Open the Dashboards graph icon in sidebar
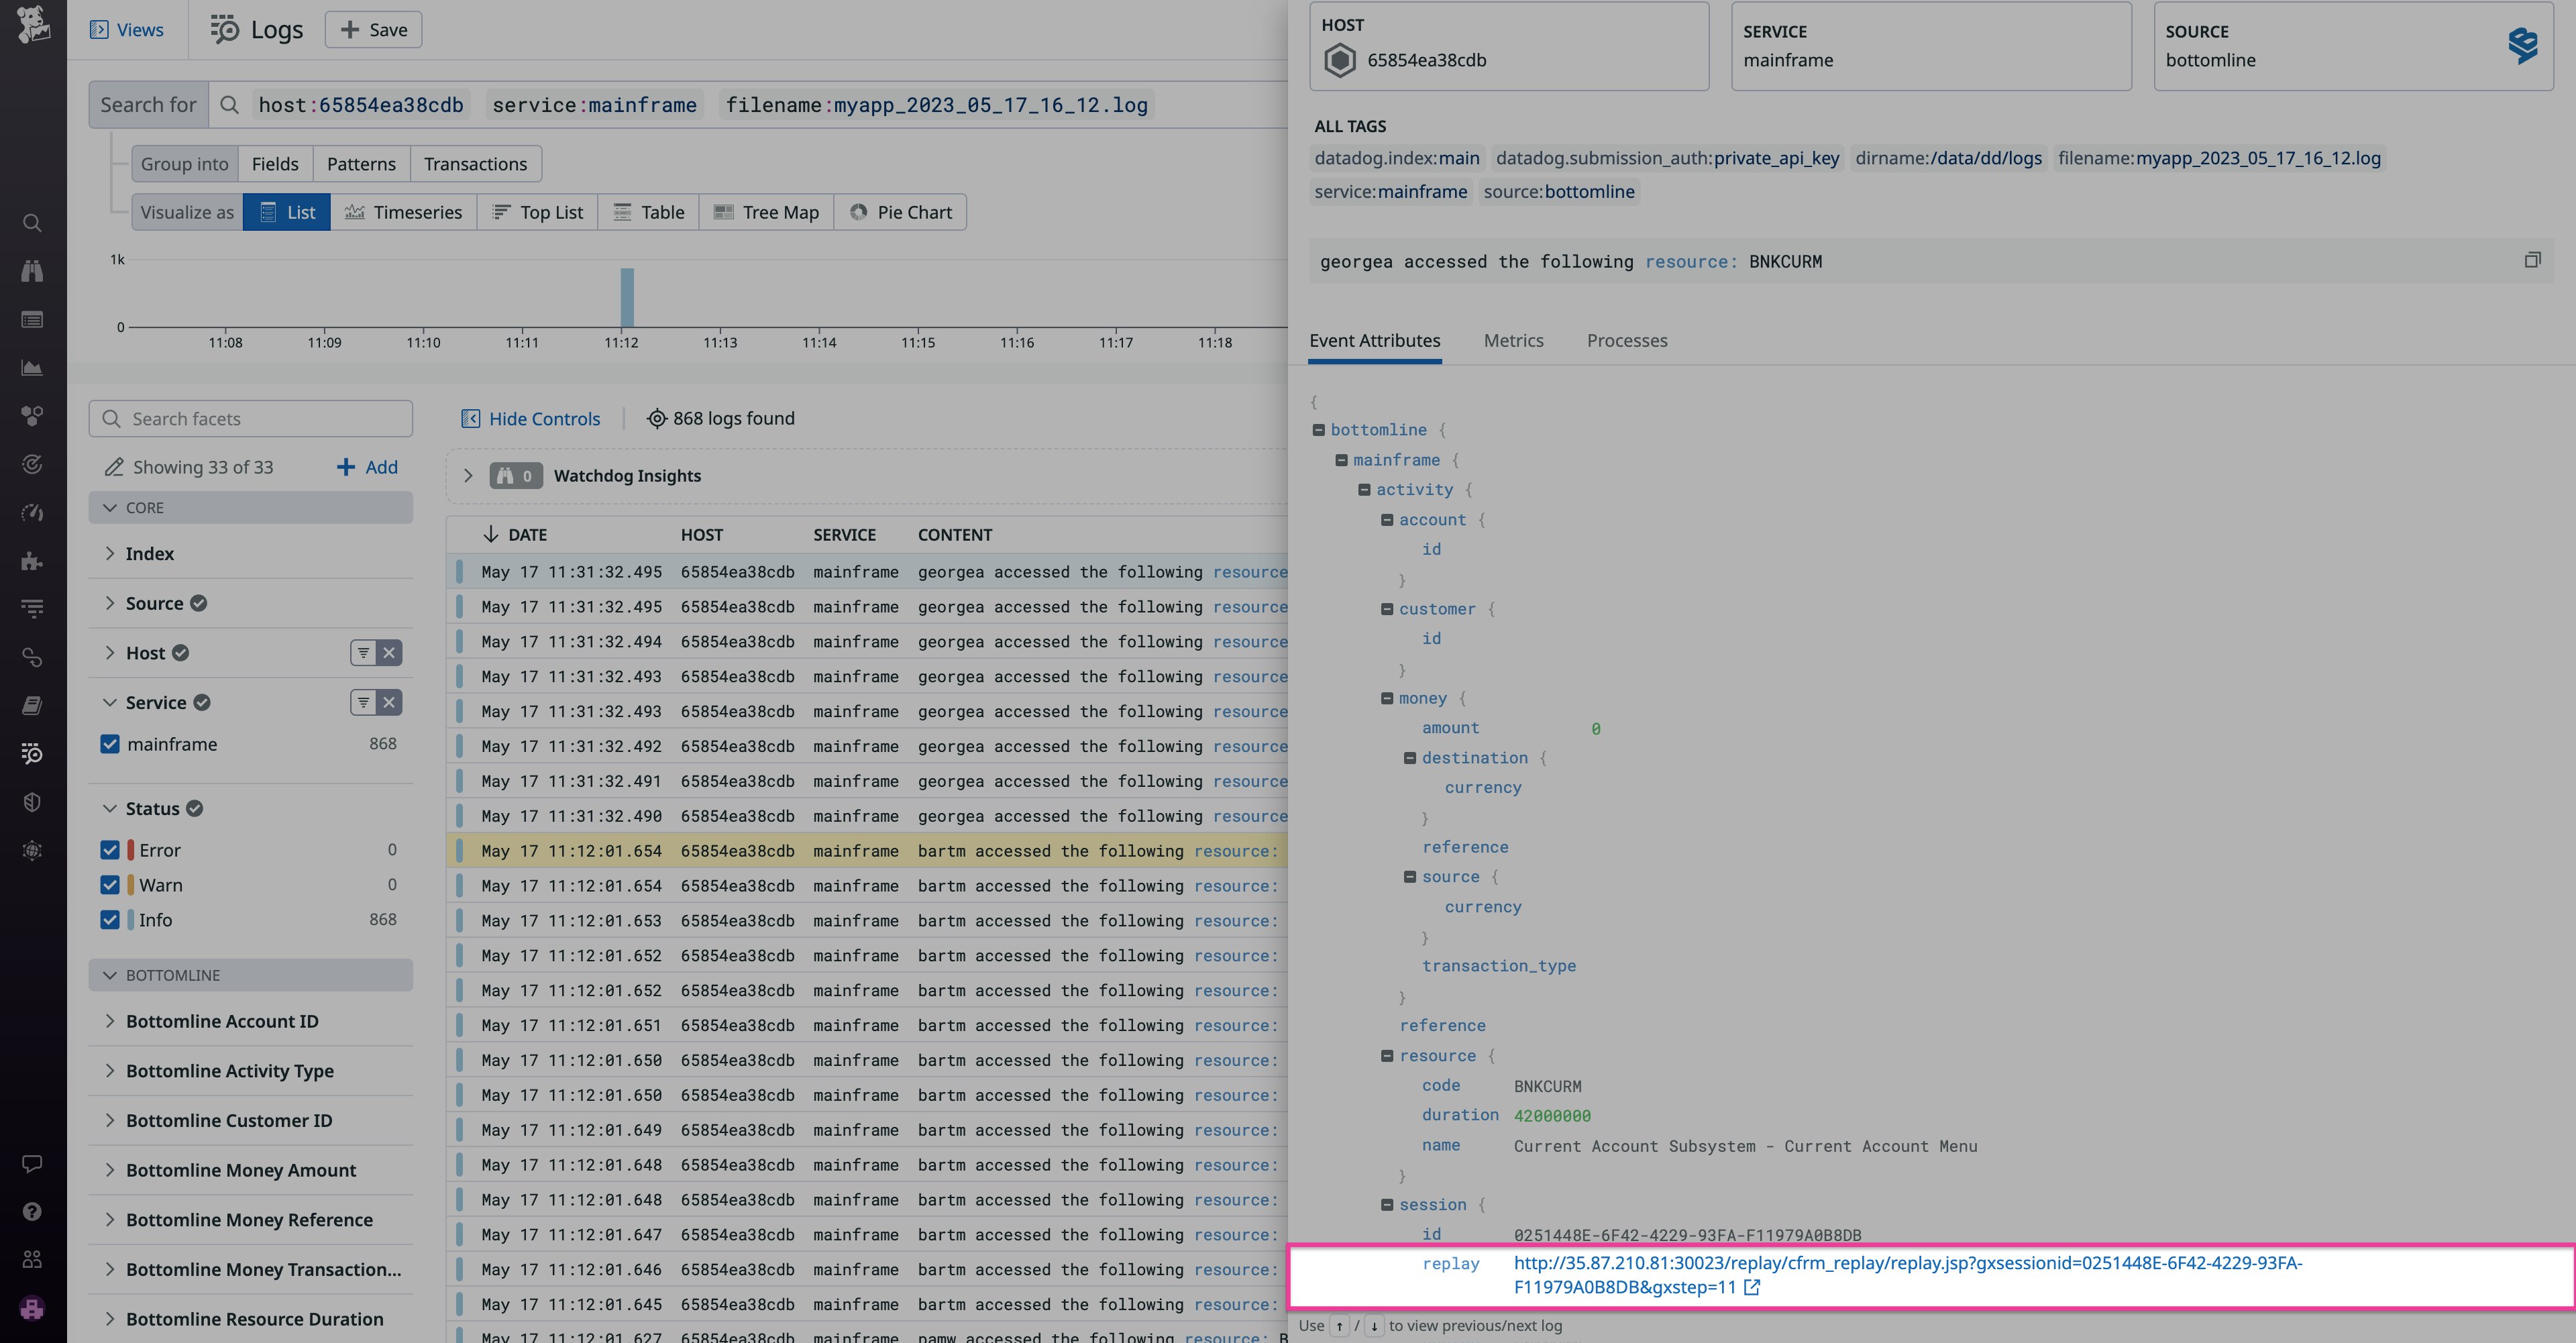The image size is (2576, 1343). pyautogui.click(x=32, y=369)
